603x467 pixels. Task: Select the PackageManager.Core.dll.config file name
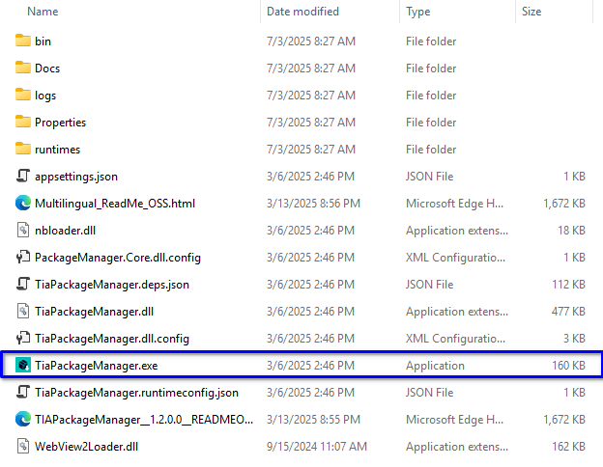point(118,258)
